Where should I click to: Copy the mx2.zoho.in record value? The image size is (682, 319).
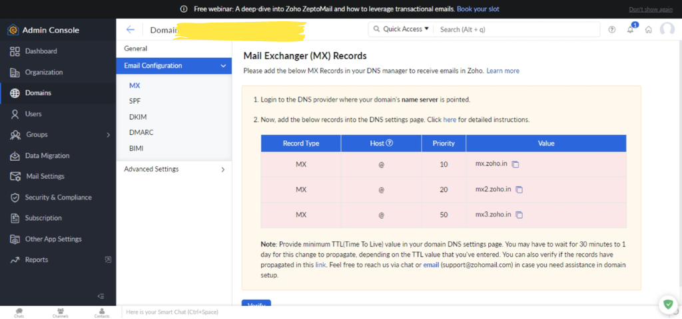click(x=519, y=189)
